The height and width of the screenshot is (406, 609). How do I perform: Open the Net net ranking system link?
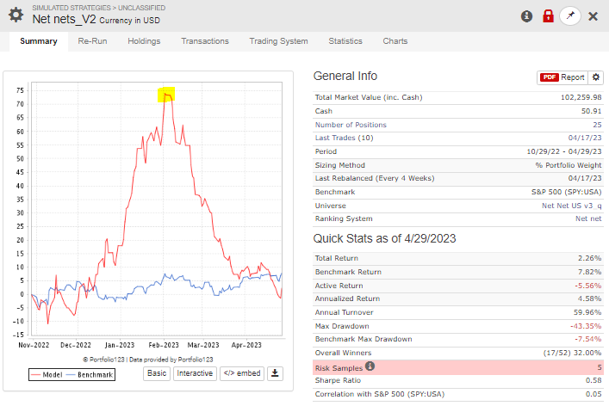point(588,218)
